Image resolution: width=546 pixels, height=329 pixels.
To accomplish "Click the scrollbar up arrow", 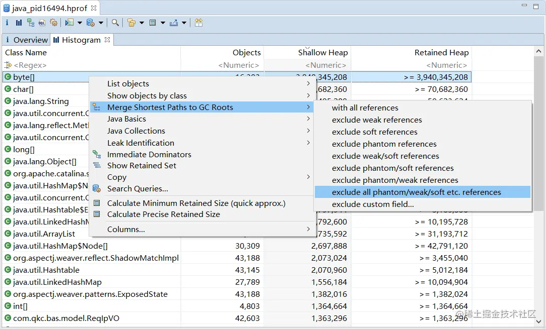I will (x=538, y=51).
